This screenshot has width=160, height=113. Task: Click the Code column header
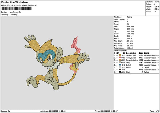[x=141, y=53]
